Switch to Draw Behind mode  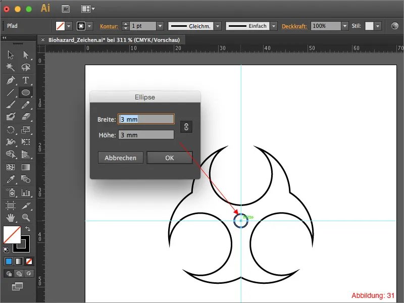[19, 273]
